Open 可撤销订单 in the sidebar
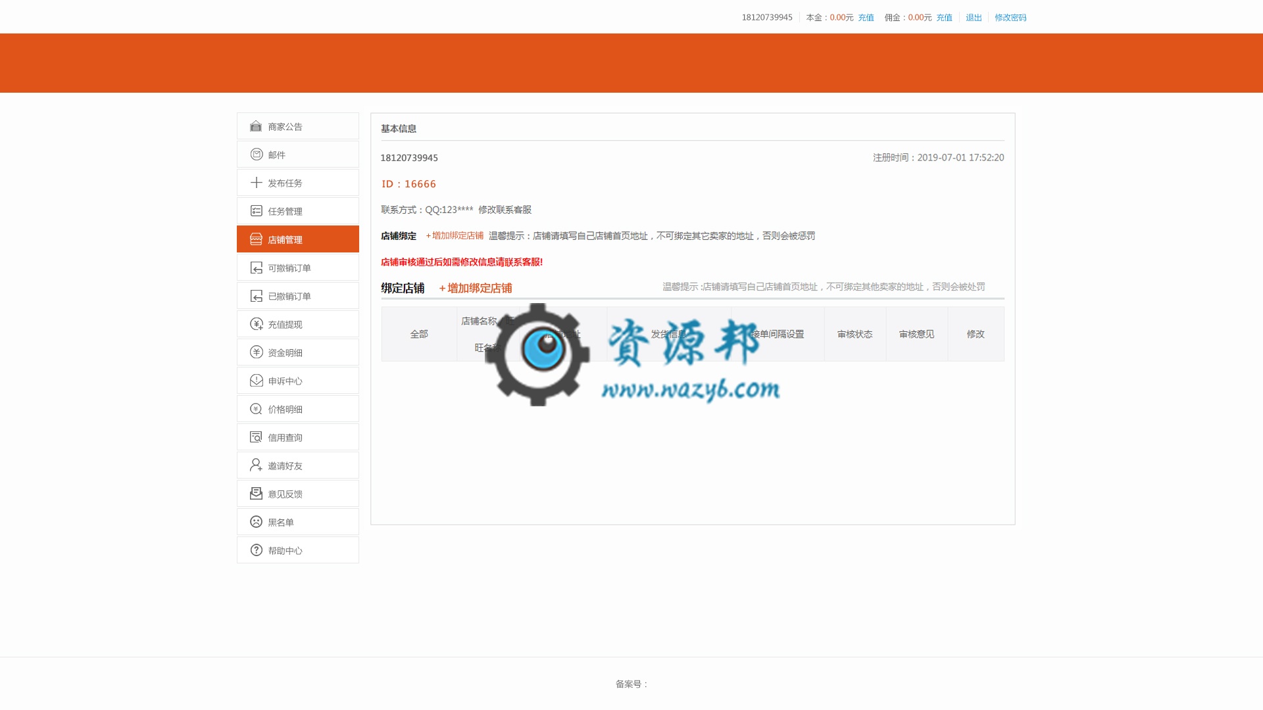1263x710 pixels. coord(298,268)
